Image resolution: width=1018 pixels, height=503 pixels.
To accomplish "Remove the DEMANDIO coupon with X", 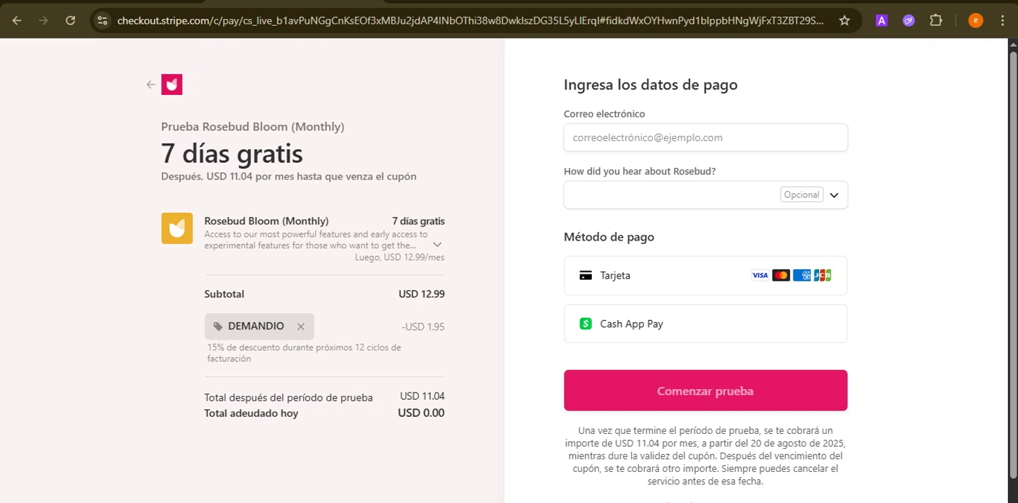I will tap(301, 327).
